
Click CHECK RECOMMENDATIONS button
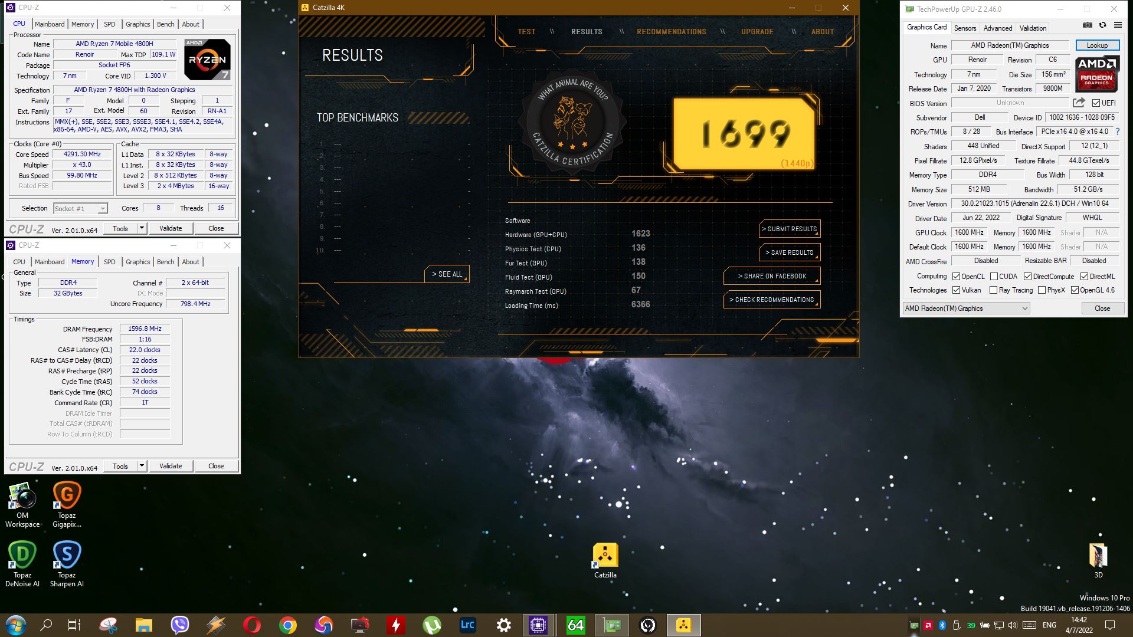[772, 300]
